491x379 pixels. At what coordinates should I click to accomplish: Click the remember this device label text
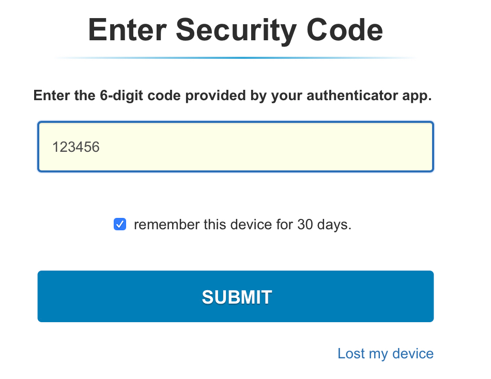click(242, 224)
